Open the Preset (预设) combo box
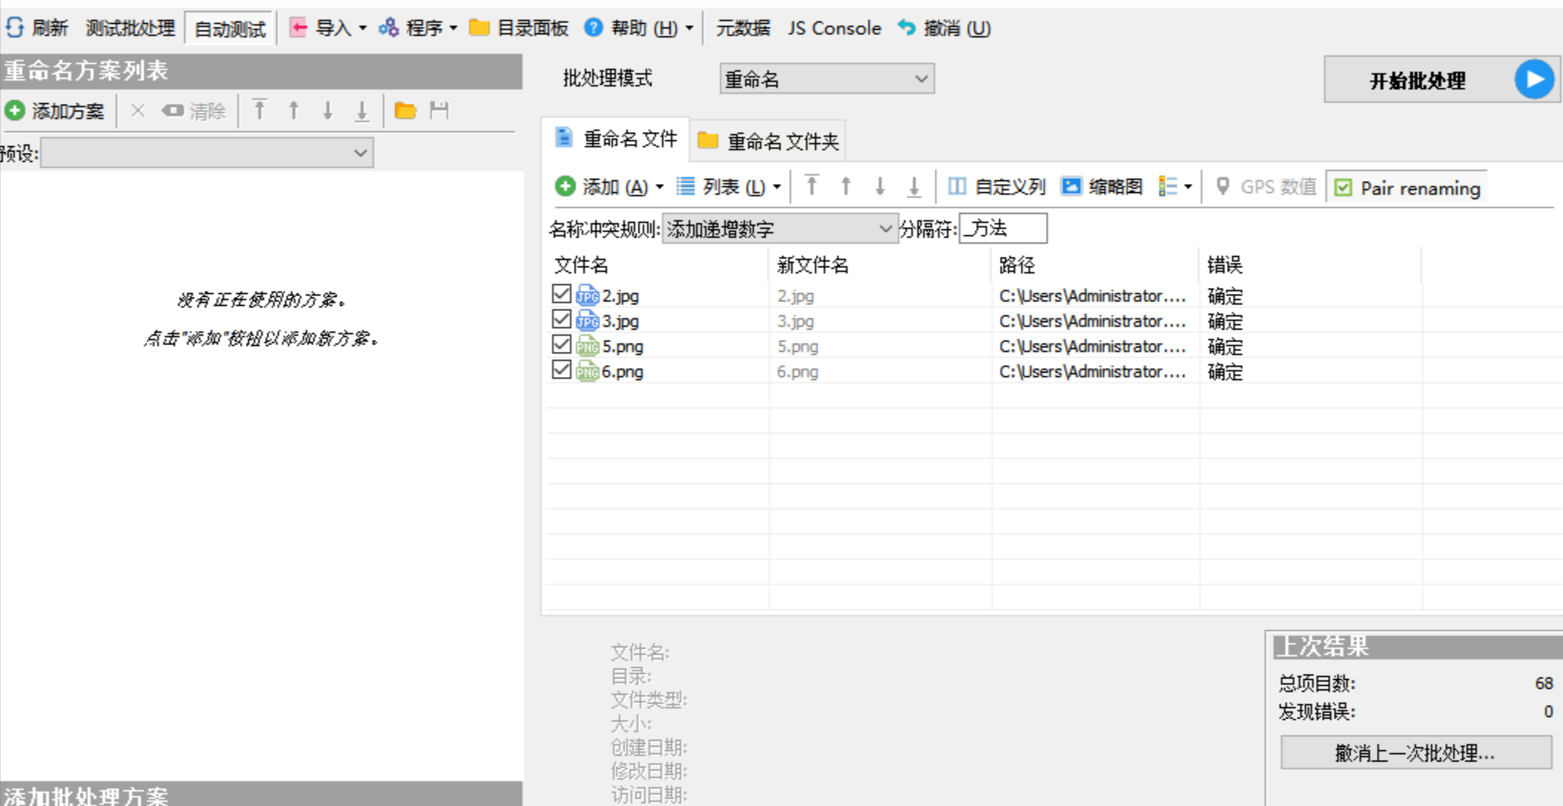This screenshot has width=1563, height=806. [206, 154]
